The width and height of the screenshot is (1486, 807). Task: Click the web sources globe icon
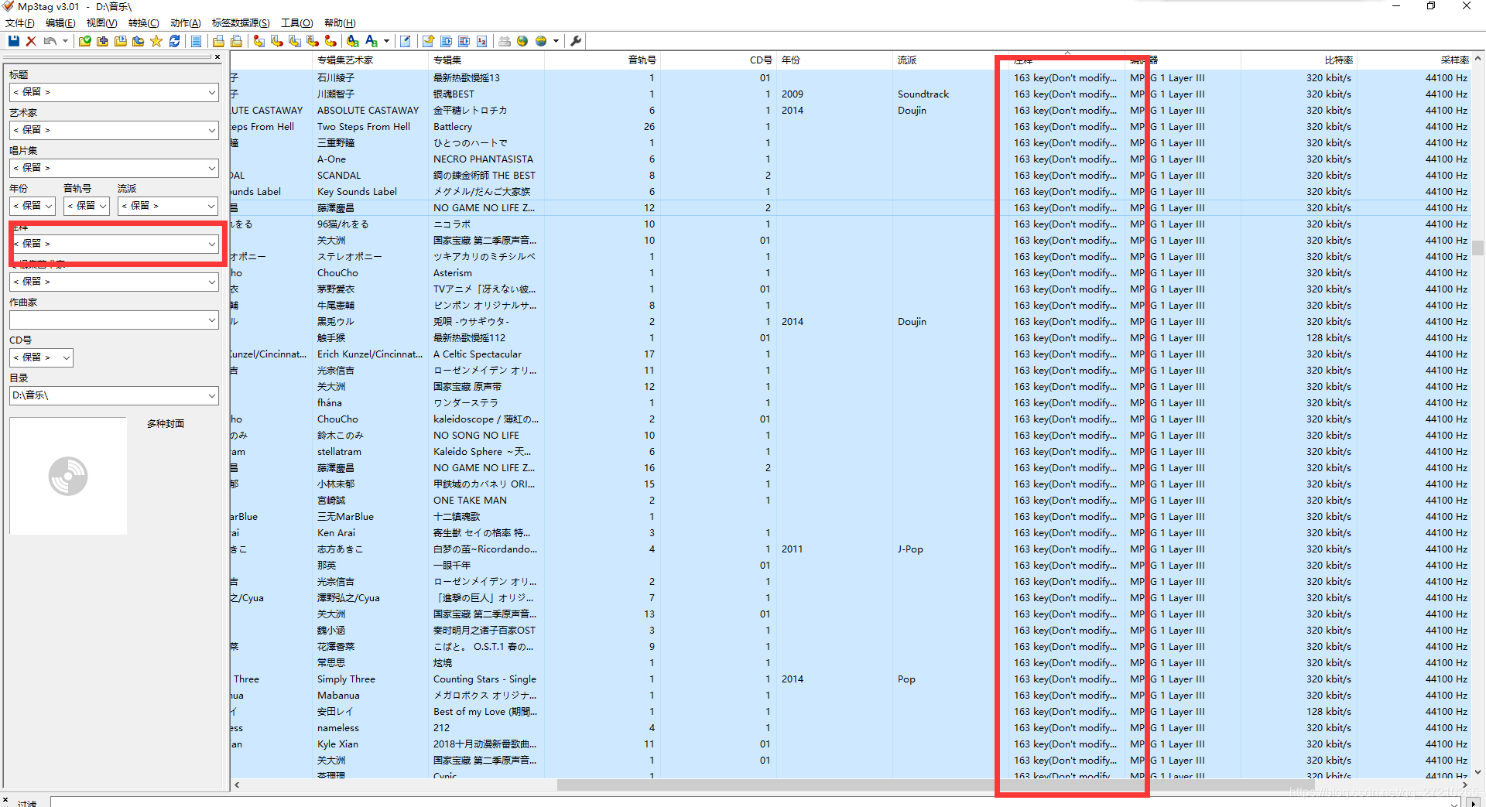tap(541, 41)
